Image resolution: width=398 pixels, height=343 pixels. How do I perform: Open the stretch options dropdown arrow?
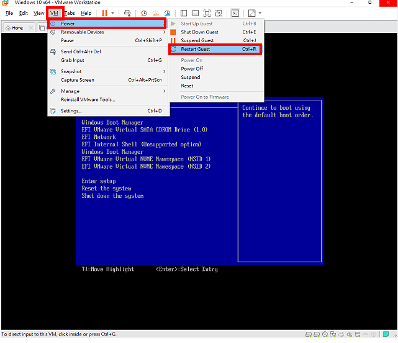pos(260,13)
